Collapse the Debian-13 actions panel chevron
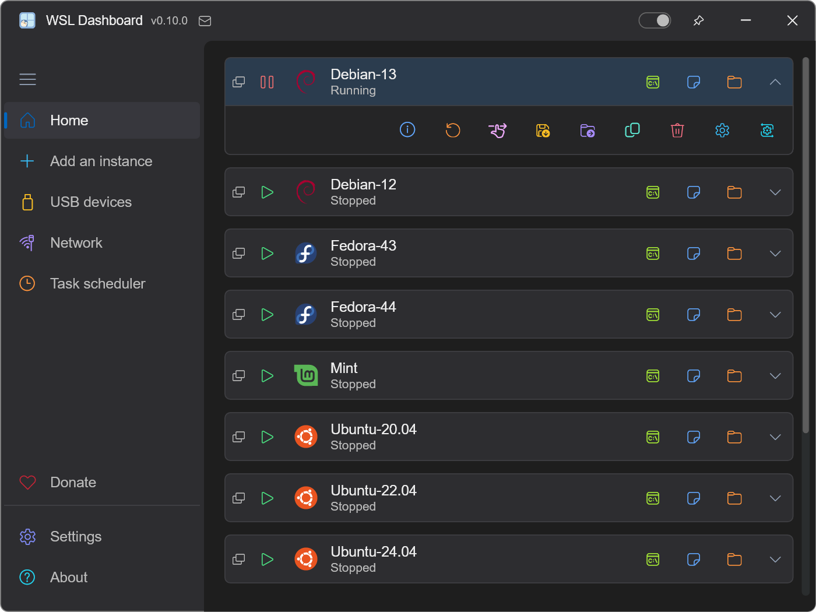The height and width of the screenshot is (612, 816). click(775, 82)
